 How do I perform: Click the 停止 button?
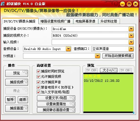click(17, 91)
